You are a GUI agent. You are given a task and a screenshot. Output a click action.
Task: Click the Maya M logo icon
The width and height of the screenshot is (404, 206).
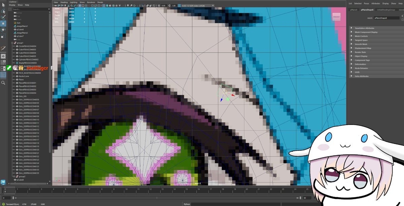pyautogui.click(x=3, y=182)
